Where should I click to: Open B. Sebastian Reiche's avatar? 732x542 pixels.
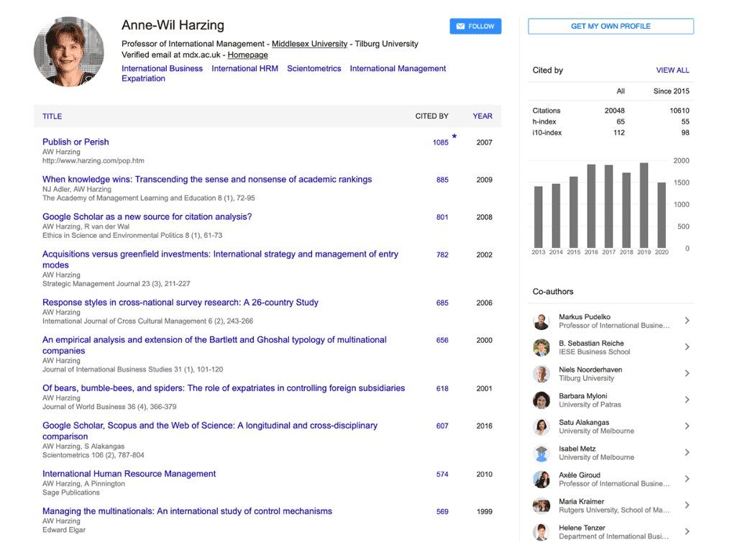[x=541, y=347]
